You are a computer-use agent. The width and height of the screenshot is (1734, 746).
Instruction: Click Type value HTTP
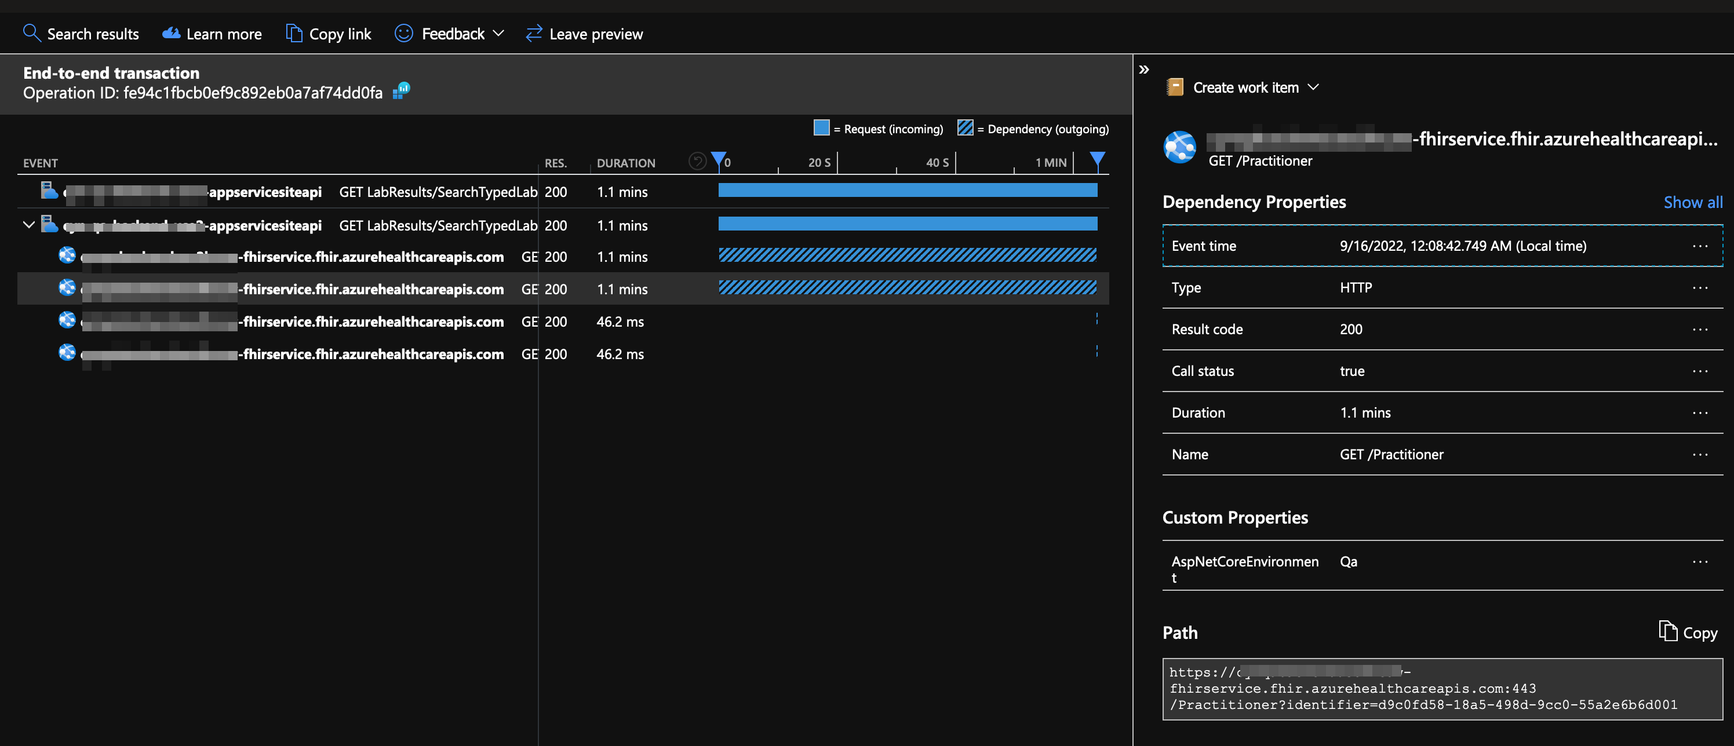click(x=1356, y=288)
